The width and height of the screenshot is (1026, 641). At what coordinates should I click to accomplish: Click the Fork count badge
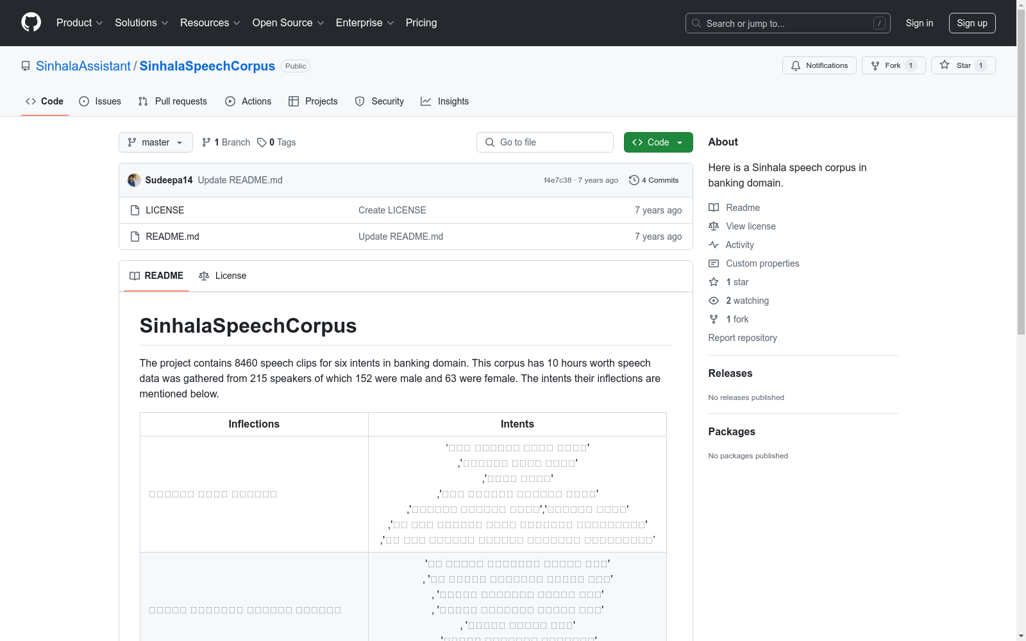(911, 65)
